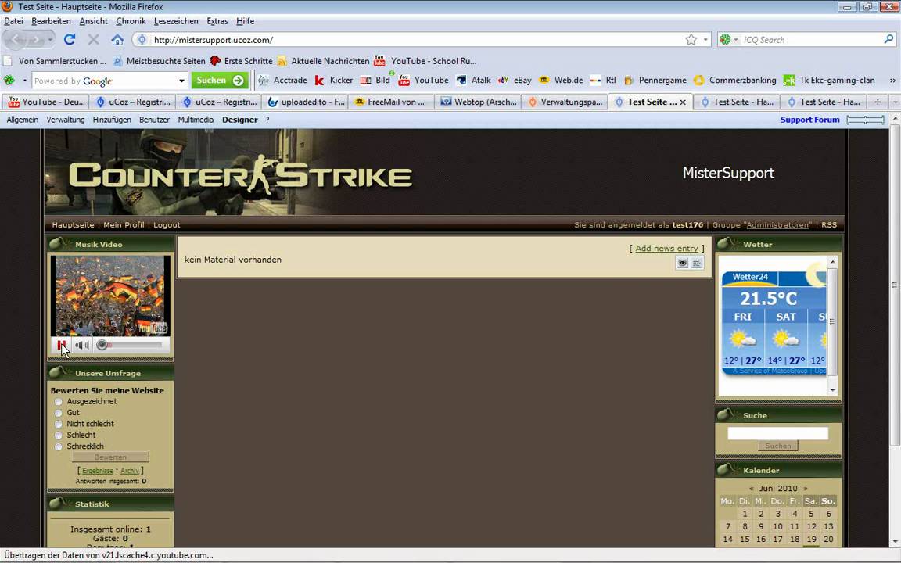The image size is (901, 563).
Task: Click the Logout link
Action: coord(167,224)
